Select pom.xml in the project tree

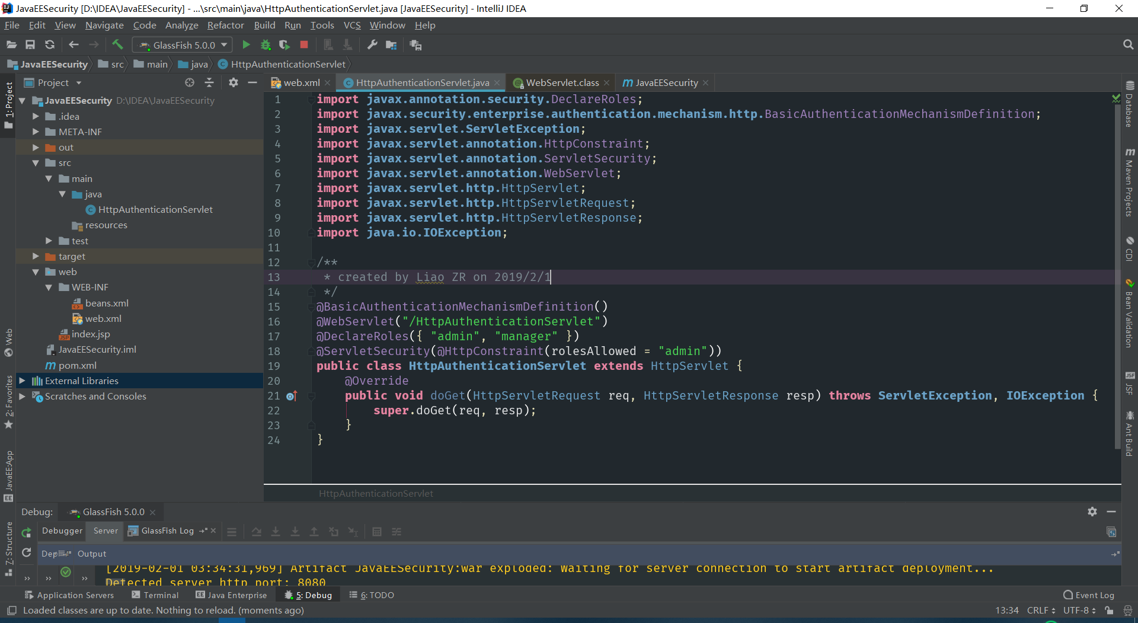[71, 365]
